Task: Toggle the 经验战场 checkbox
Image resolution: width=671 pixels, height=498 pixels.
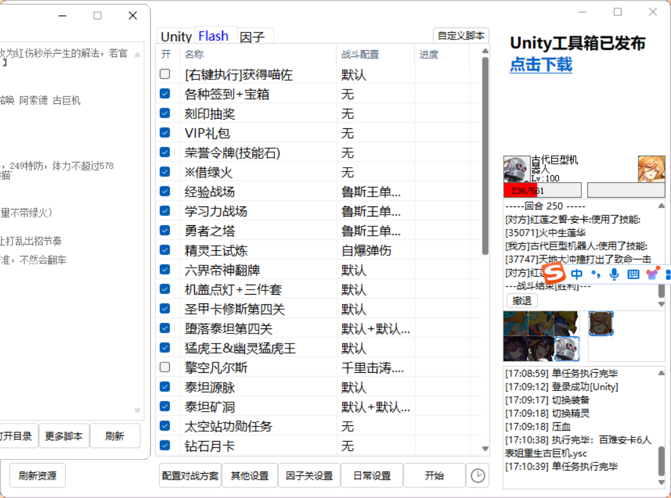Action: (165, 191)
